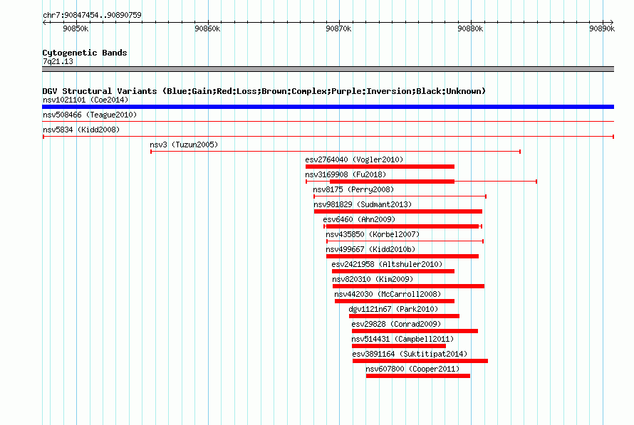Screen dimensions: 634x425
Task: Click the DGV Structural Variants track title
Action: click(264, 91)
